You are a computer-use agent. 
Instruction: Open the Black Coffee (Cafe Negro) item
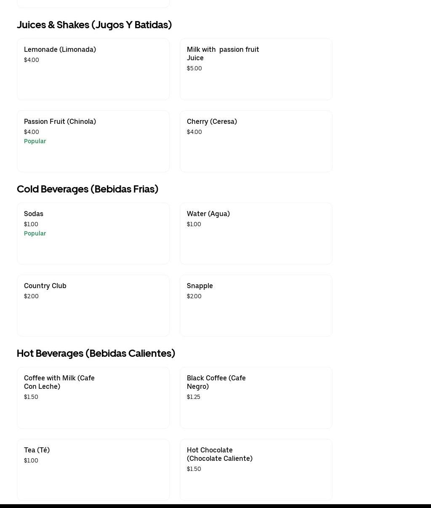(x=256, y=398)
